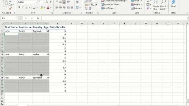
Task: Toggle Underline formatting
Action: pos(26,7)
